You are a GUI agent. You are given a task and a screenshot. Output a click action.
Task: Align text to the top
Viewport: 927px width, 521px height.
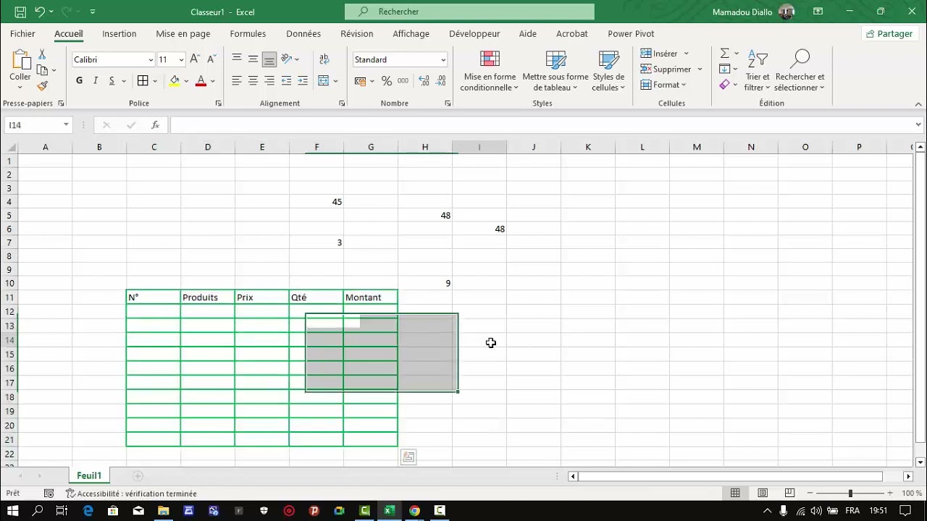click(x=237, y=59)
